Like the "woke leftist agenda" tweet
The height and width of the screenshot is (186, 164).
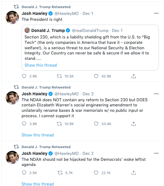(96, 172)
